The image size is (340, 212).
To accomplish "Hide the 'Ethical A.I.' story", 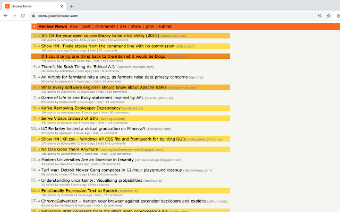I will click(x=96, y=71).
